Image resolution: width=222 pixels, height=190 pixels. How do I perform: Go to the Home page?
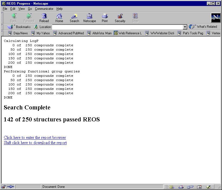pyautogui.click(x=59, y=18)
